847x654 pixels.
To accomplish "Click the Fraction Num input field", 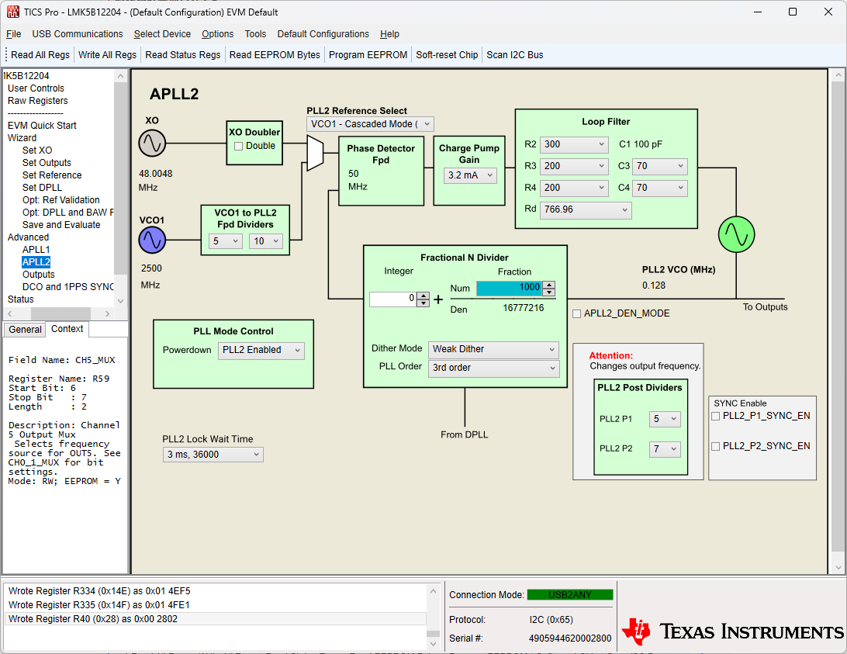I will [509, 288].
